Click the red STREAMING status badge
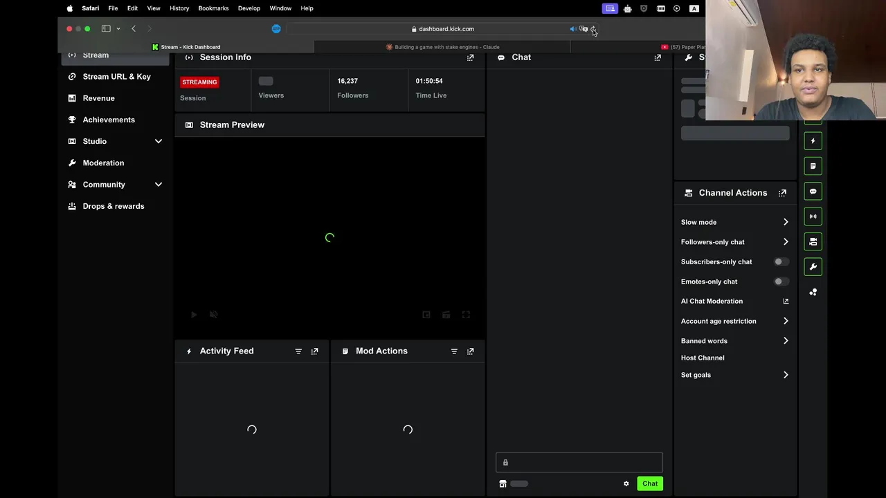Screen dimensions: 886x498 click(x=199, y=82)
